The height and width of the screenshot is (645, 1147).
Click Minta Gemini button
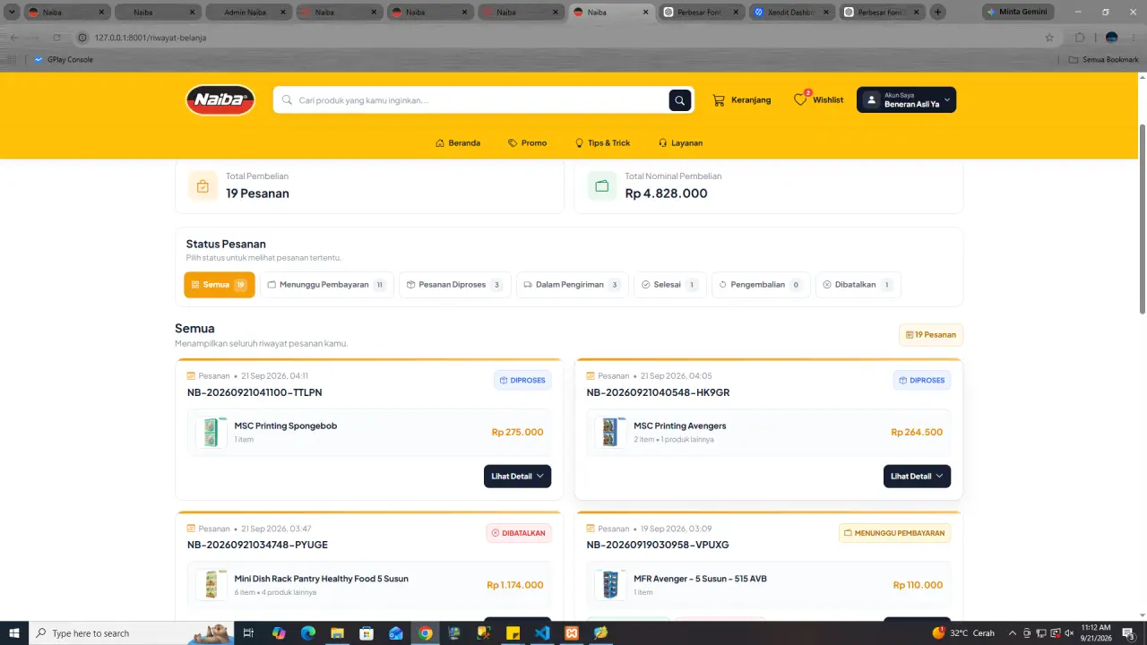[x=1017, y=13]
